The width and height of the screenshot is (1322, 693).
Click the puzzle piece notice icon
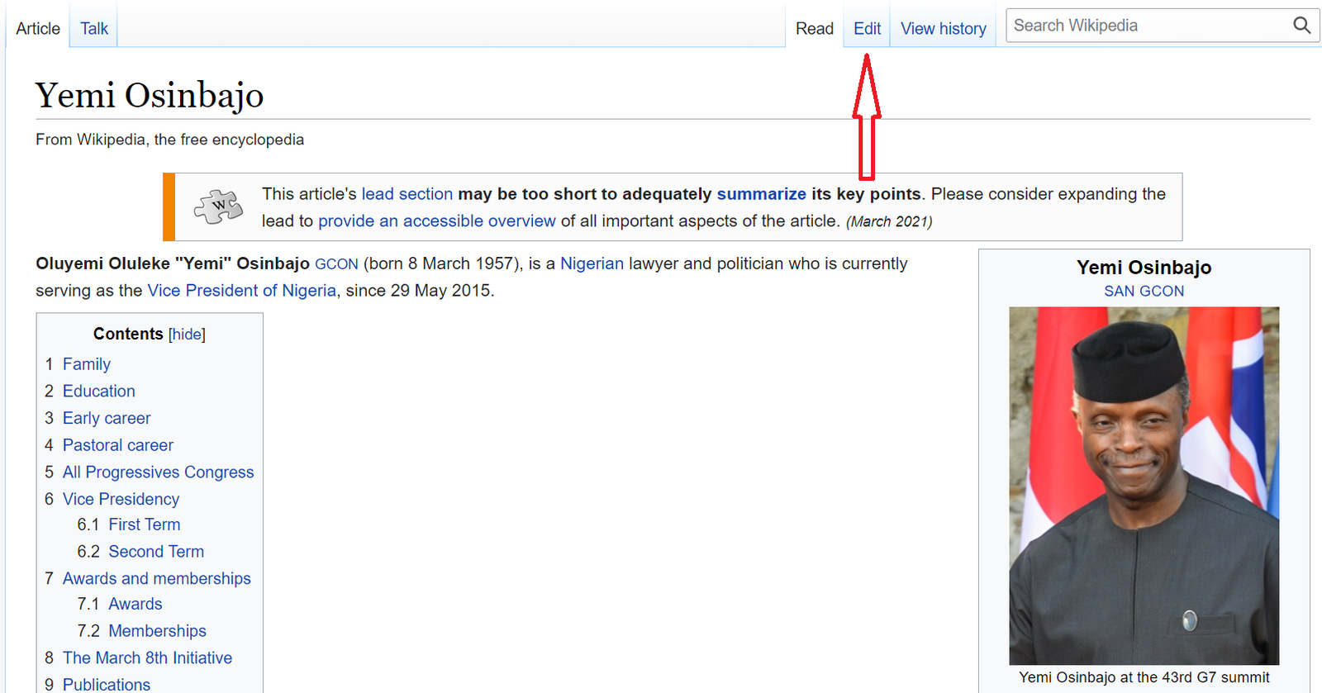[219, 206]
